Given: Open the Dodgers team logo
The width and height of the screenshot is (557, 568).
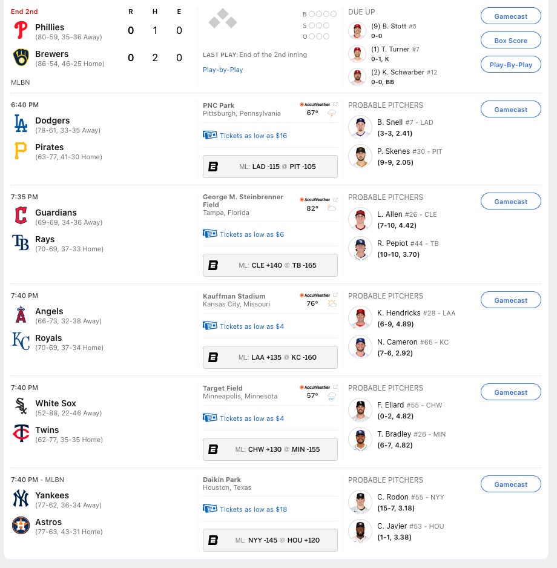Looking at the screenshot, I should click(21, 124).
